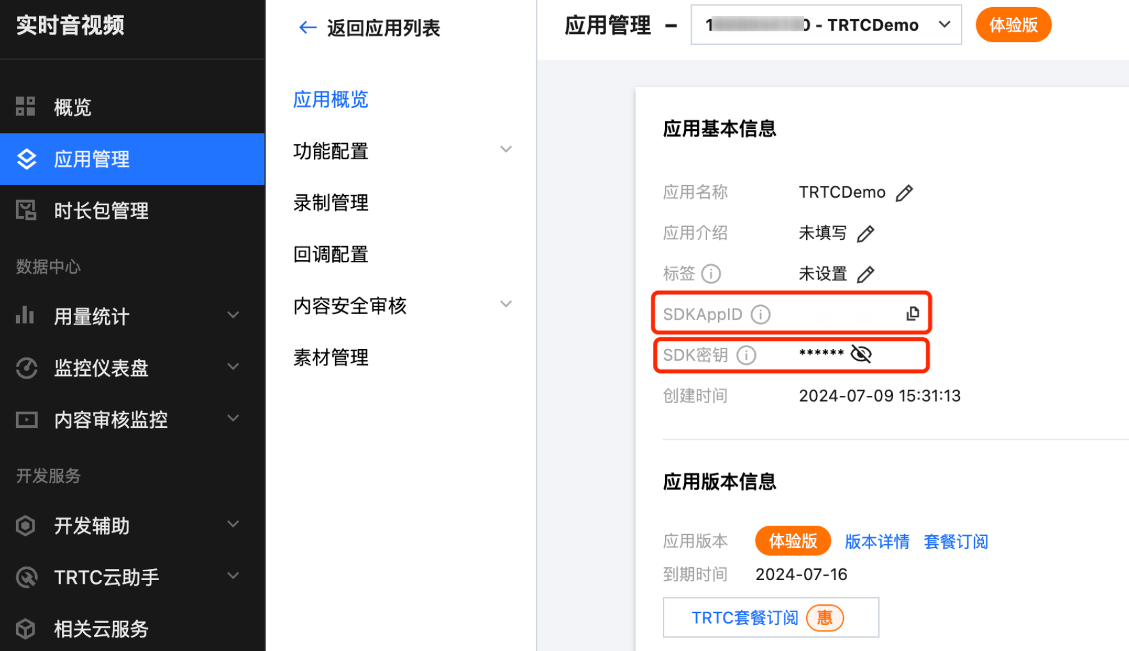This screenshot has height=651, width=1129.
Task: Click the 时长包管理 icon
Action: [26, 210]
